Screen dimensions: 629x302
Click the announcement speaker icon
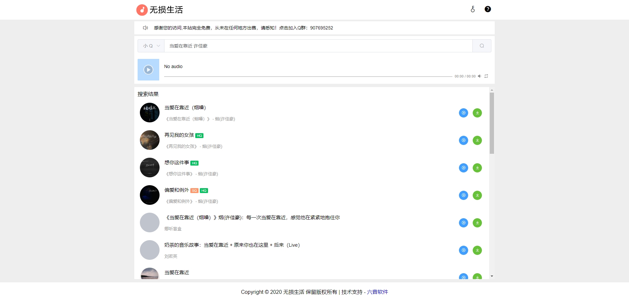tap(145, 28)
